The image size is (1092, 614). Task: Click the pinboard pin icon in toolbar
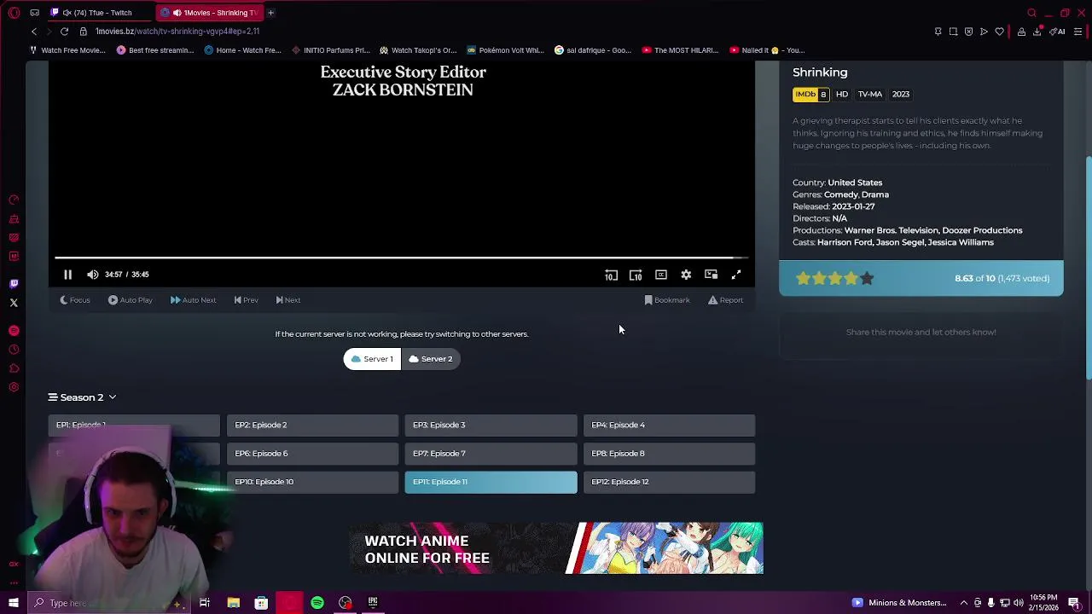(938, 32)
